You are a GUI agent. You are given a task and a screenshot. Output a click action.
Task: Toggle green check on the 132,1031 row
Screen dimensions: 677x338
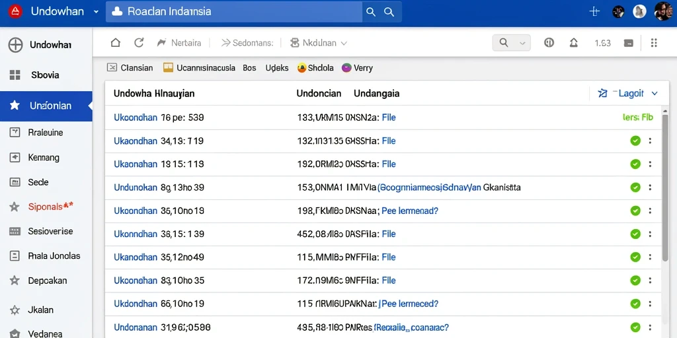(x=635, y=141)
